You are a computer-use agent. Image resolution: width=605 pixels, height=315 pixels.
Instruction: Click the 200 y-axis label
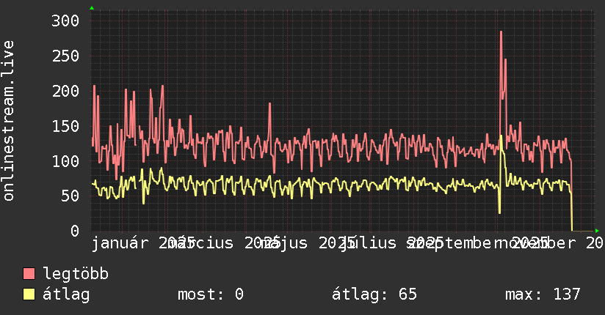65,91
